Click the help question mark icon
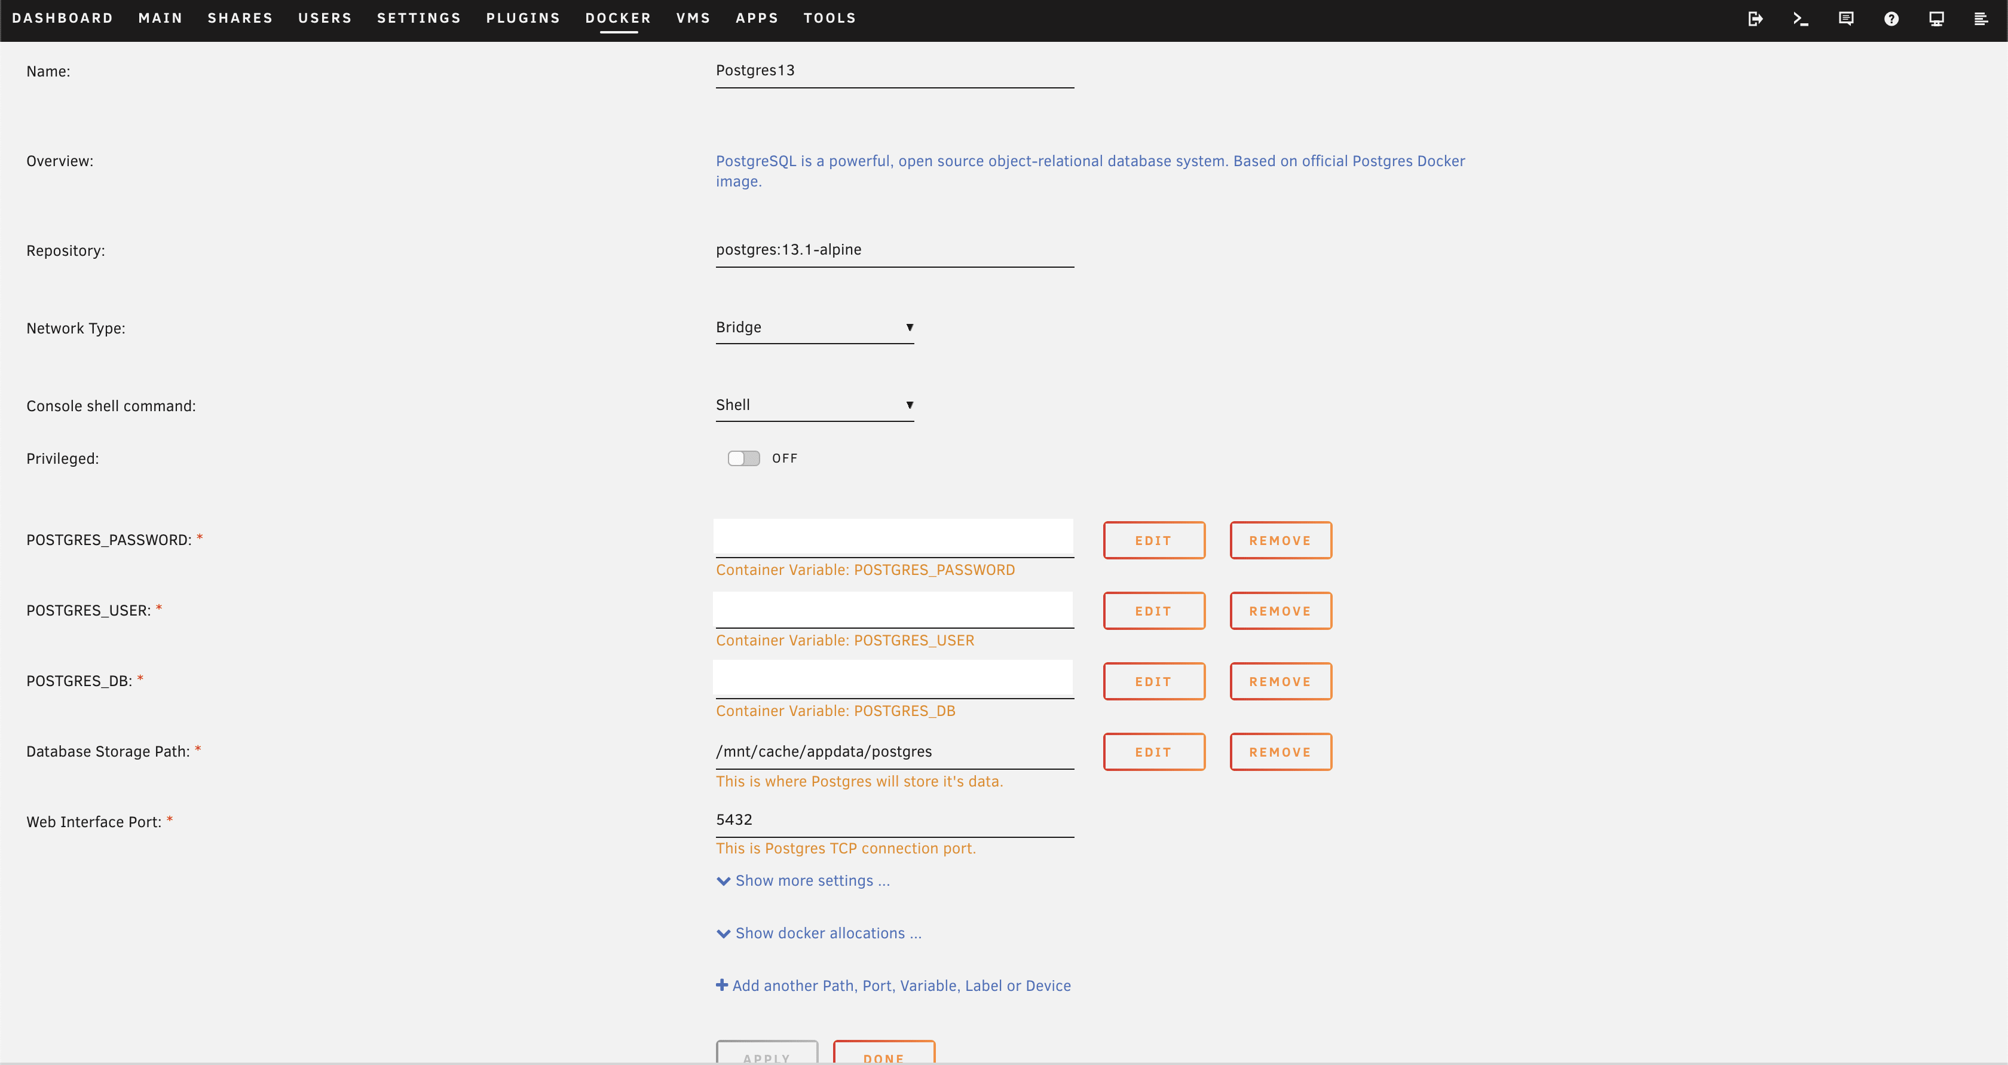The width and height of the screenshot is (2008, 1065). (1891, 19)
